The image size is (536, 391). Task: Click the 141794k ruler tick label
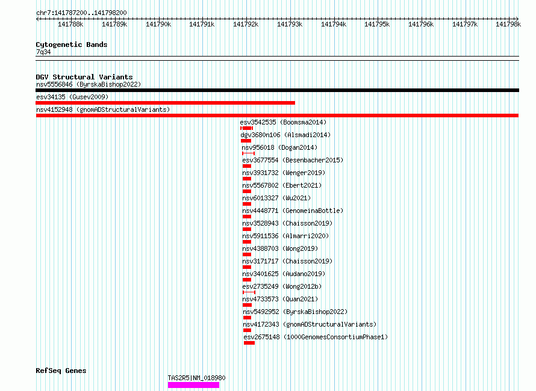pyautogui.click(x=334, y=24)
